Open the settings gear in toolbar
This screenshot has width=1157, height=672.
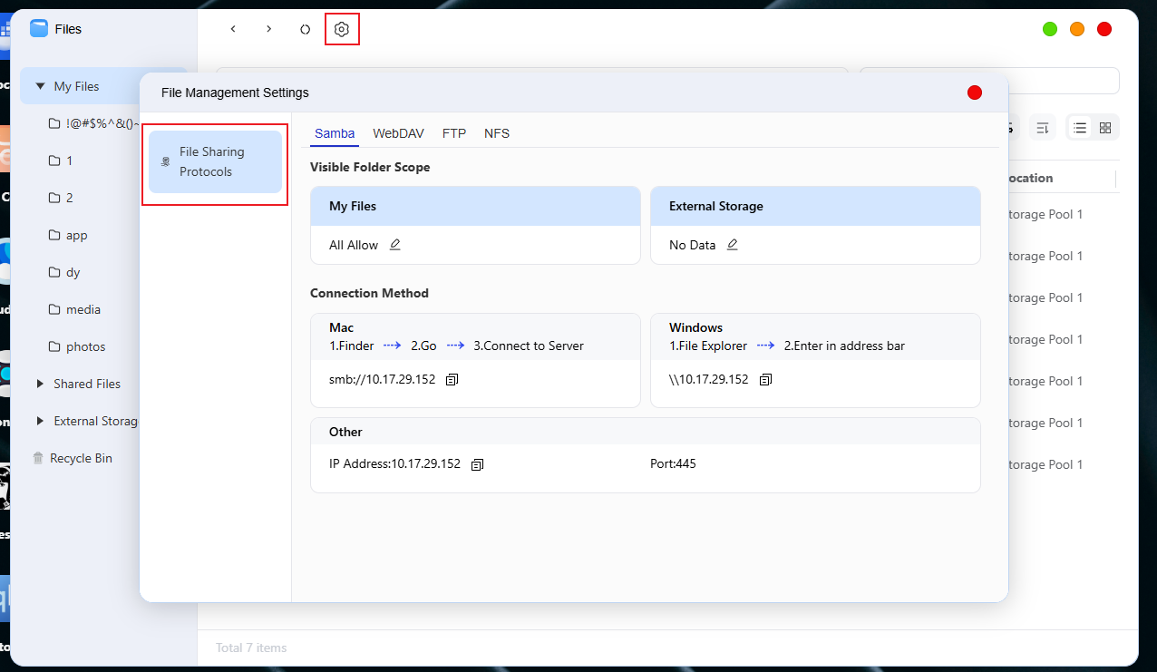click(342, 29)
